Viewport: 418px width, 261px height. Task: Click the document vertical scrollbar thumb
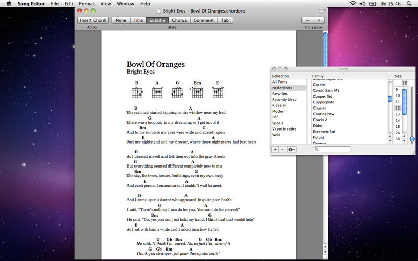(325, 49)
